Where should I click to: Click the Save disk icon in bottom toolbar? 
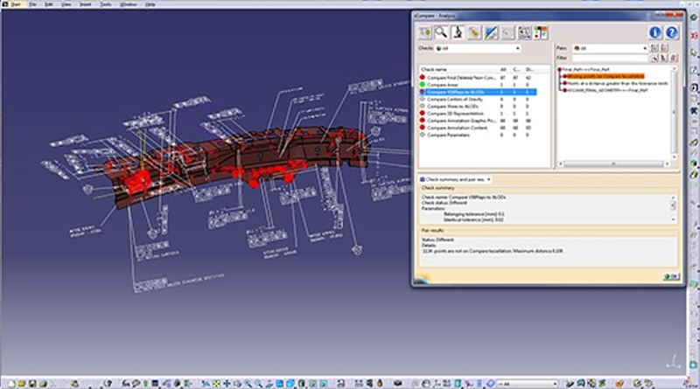(x=32, y=383)
